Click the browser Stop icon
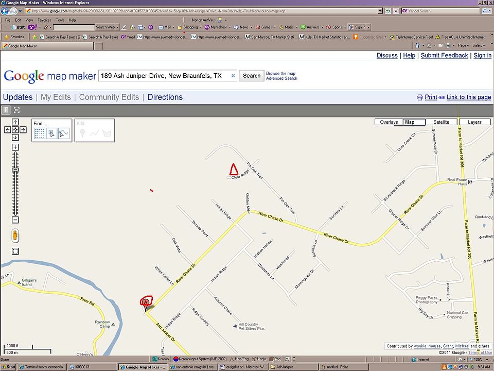The height and width of the screenshot is (371, 494). click(x=396, y=11)
